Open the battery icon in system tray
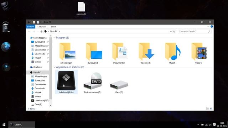 click(202, 125)
